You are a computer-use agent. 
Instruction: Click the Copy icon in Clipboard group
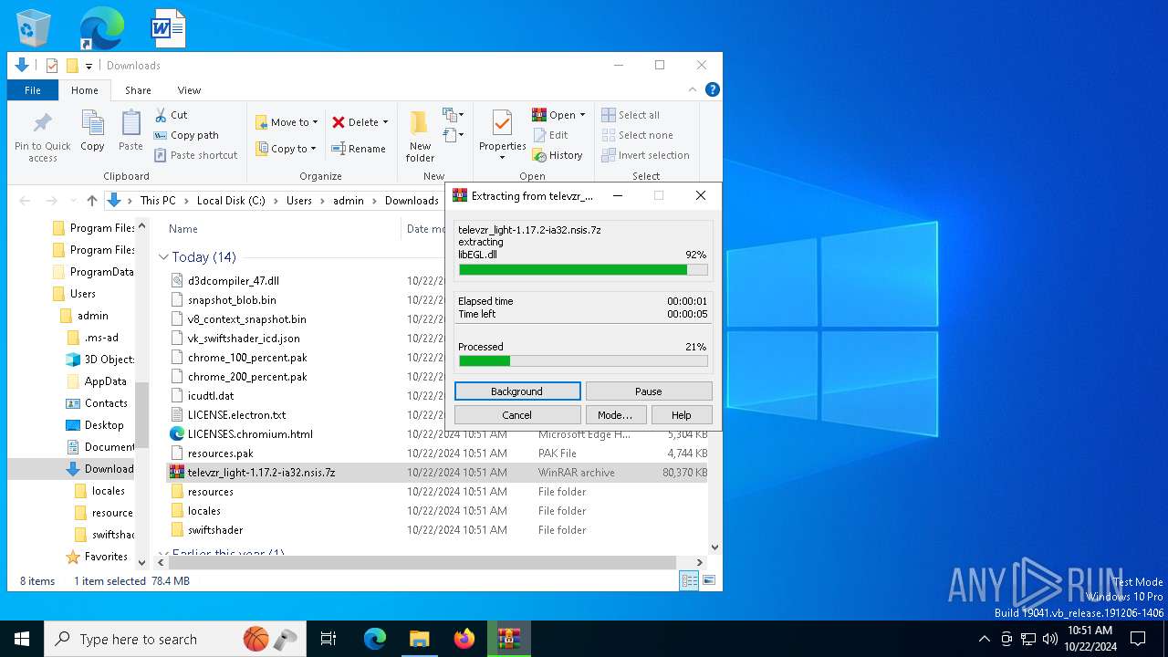tap(92, 130)
